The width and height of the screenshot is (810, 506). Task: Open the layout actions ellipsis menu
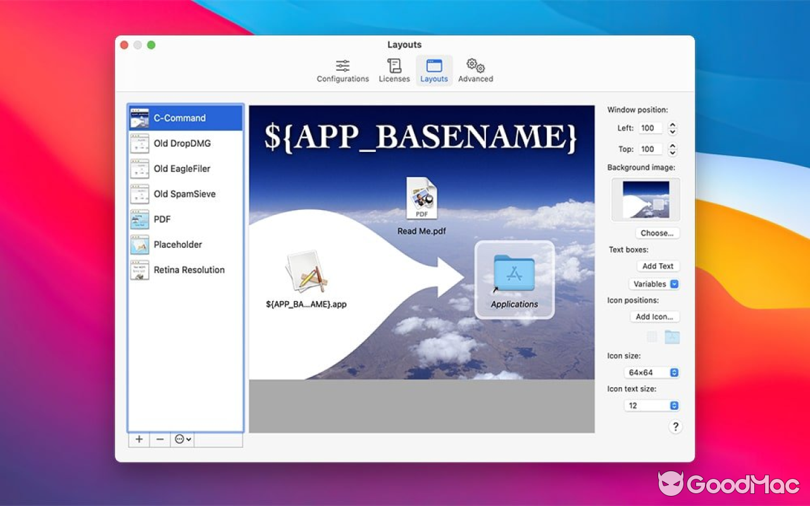(x=183, y=440)
